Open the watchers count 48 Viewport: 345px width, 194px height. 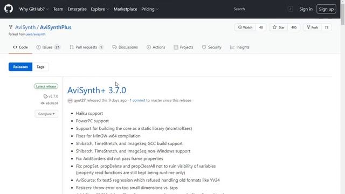tap(261, 27)
